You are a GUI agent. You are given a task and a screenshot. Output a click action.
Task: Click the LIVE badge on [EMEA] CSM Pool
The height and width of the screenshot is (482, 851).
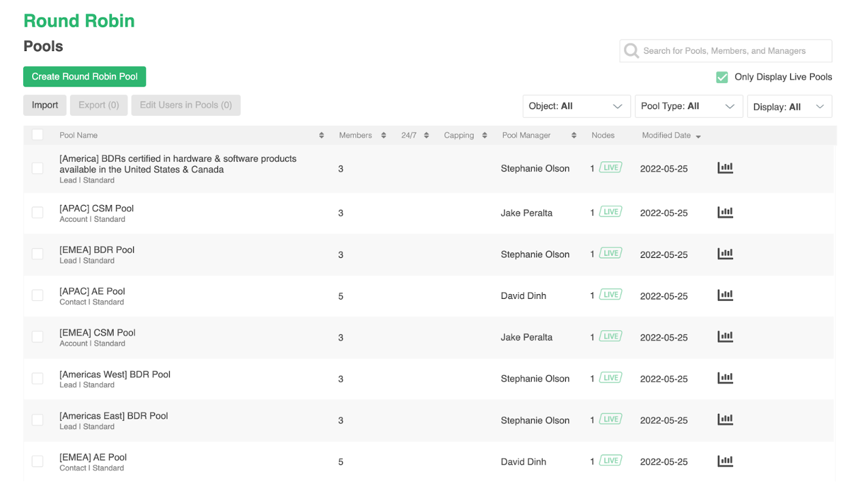coord(610,336)
